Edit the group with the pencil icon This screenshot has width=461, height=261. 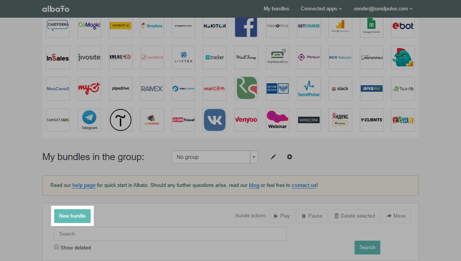click(x=273, y=157)
